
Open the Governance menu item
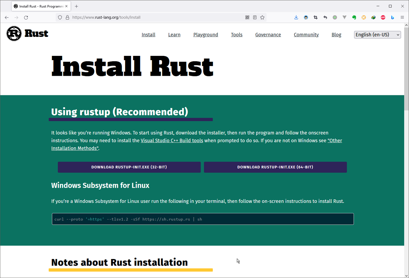(x=268, y=35)
